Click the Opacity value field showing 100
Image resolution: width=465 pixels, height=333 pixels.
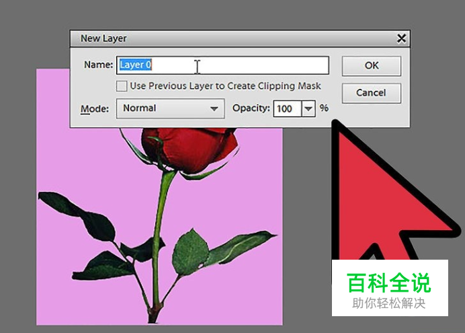287,108
